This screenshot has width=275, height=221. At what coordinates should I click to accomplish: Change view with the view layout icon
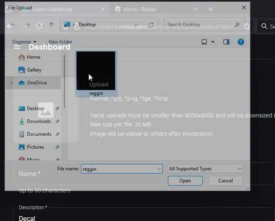coord(204,42)
